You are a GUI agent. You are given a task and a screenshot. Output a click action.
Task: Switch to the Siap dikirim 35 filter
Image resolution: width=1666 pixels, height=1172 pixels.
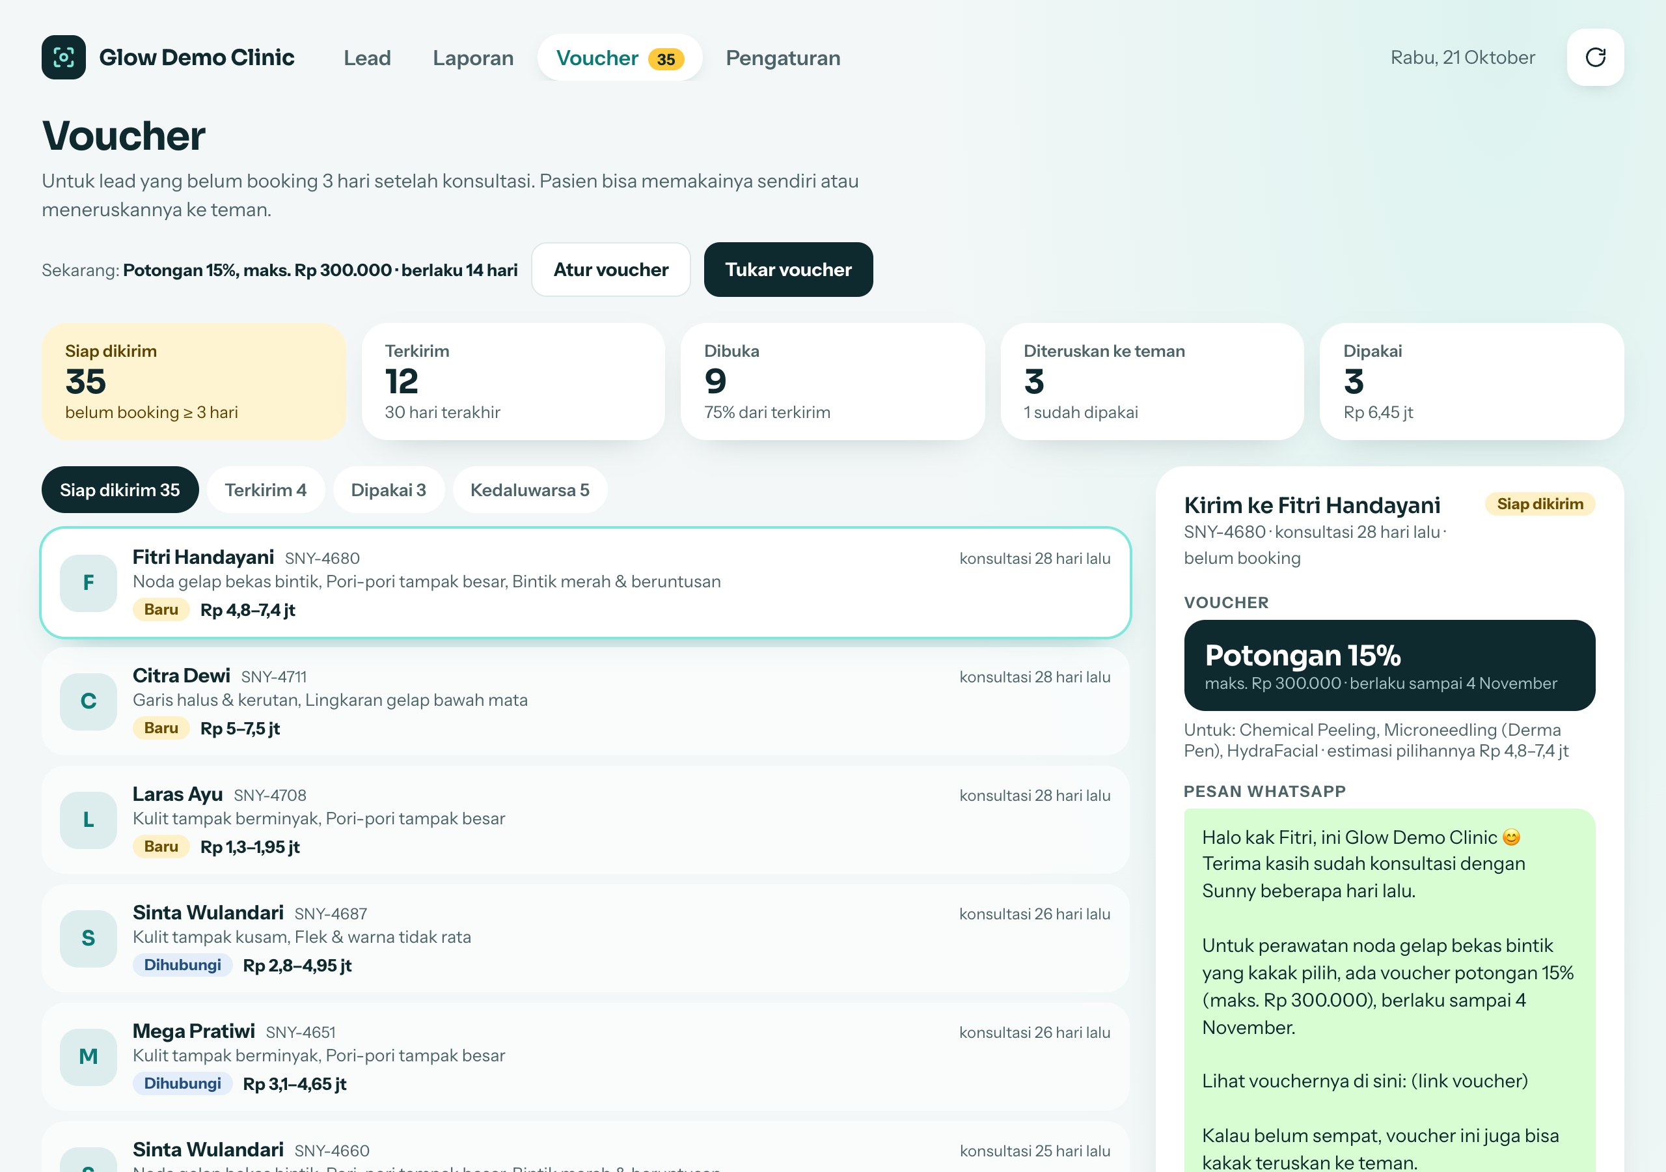click(120, 490)
